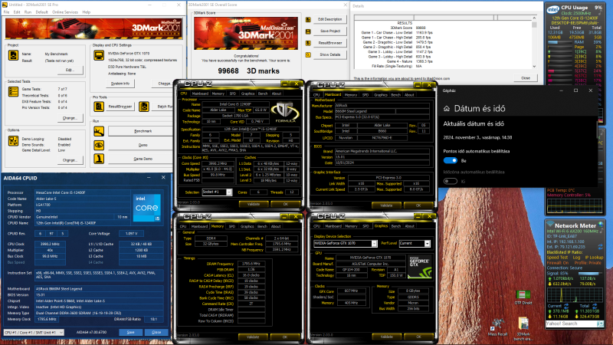613x345 pixels.
Task: Click the Show Details button
Action: pyautogui.click(x=330, y=54)
